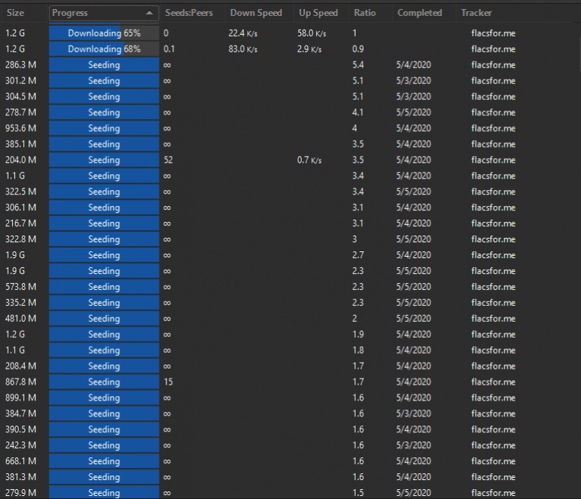581x499 pixels.
Task: Select the 279.9 M torrent at the bottom
Action: [x=21, y=493]
